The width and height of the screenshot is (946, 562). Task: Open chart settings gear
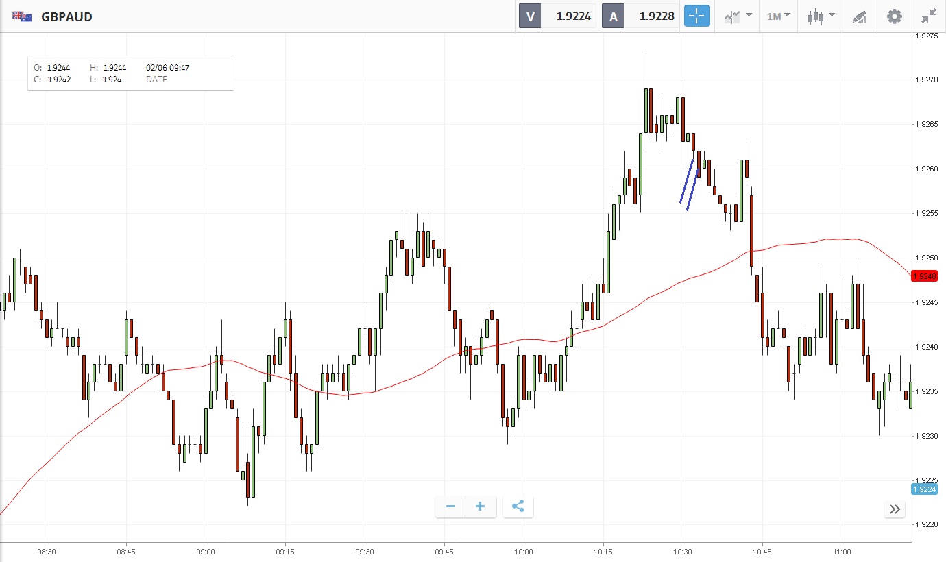pyautogui.click(x=895, y=16)
